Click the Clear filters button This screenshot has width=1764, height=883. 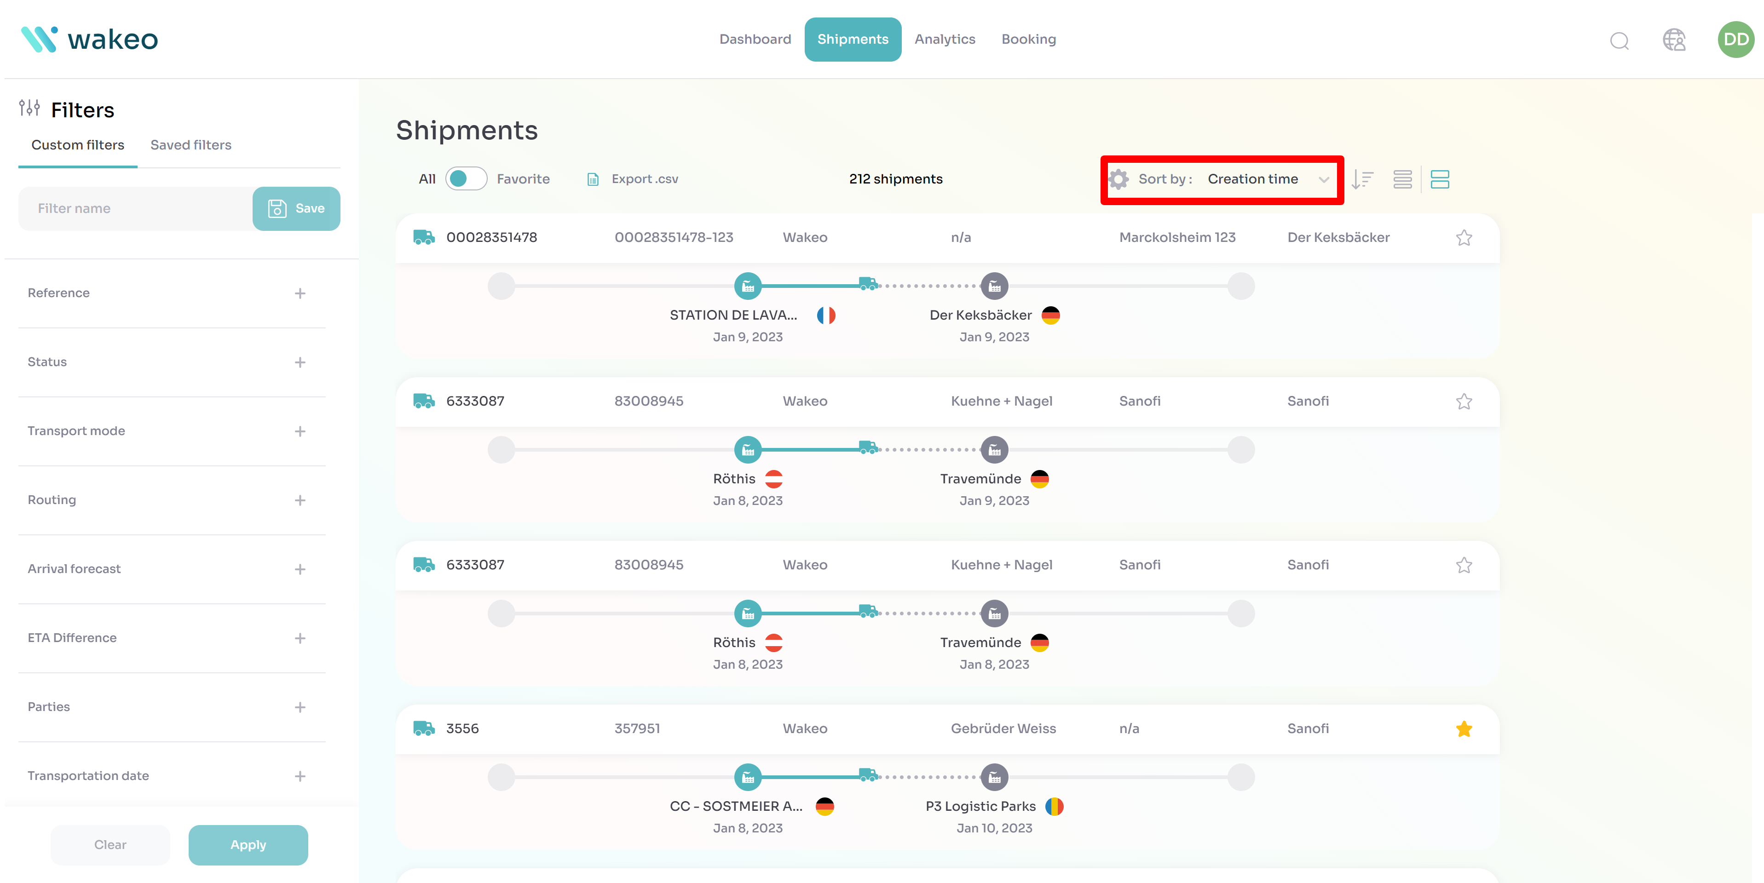(x=110, y=845)
